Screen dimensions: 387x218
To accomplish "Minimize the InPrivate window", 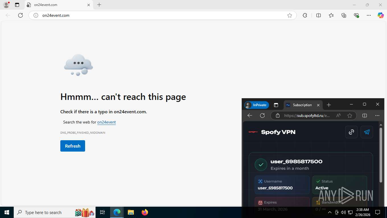I will (351, 104).
